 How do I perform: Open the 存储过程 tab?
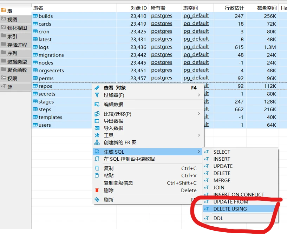coord(15,45)
